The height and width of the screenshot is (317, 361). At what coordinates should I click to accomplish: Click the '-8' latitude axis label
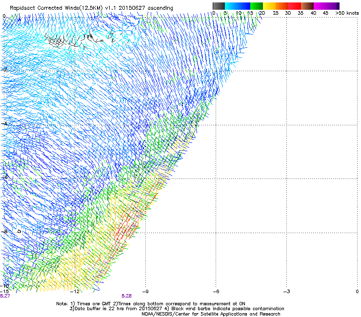coord(4,231)
